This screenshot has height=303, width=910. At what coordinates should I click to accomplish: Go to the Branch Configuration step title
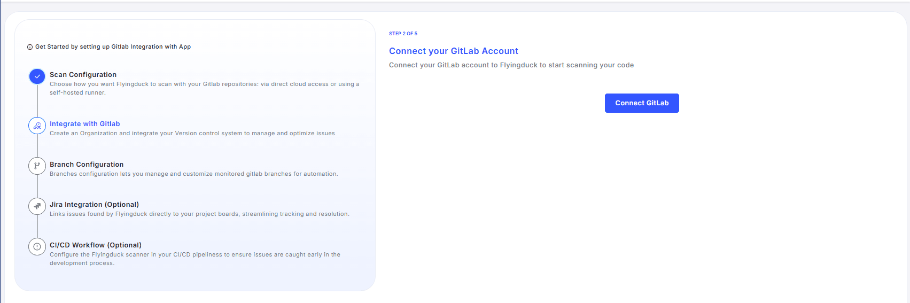87,165
